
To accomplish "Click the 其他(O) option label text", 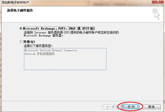I will pos(29,42).
